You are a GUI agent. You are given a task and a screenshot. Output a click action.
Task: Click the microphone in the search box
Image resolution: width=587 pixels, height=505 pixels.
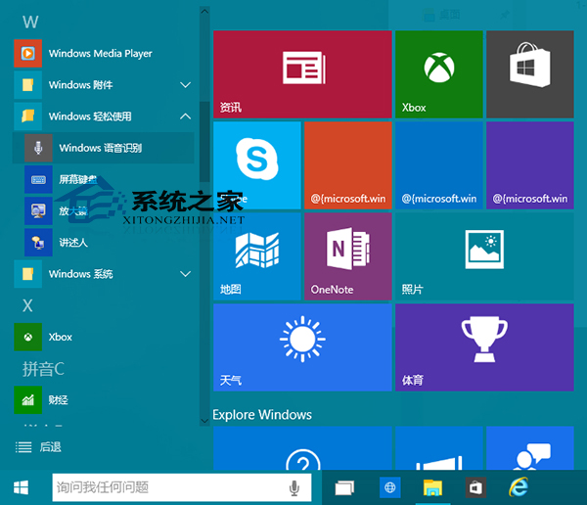click(294, 487)
